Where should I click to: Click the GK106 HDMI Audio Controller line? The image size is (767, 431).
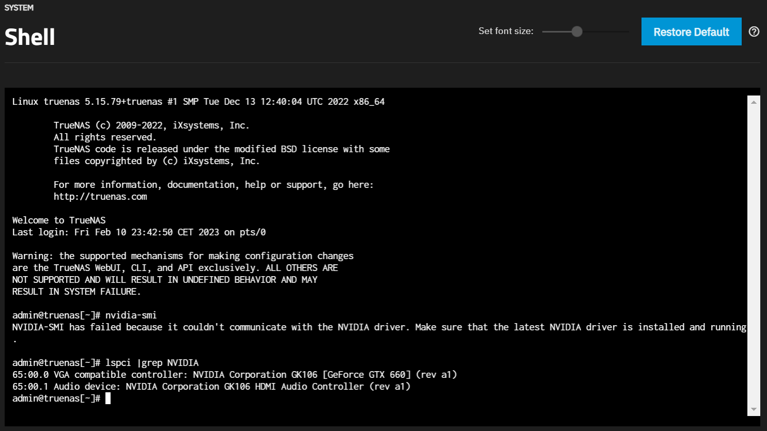tap(211, 387)
